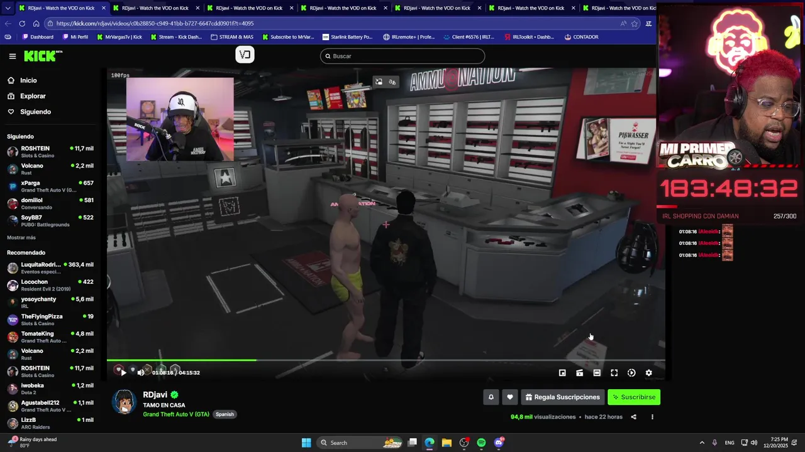Screen dimensions: 805x452
Task: Open the Starlink Battery bookmark
Action: click(x=347, y=37)
